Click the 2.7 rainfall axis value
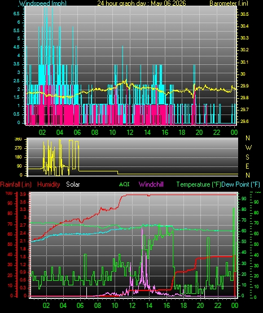This screenshot has height=313, width=263. point(23,226)
